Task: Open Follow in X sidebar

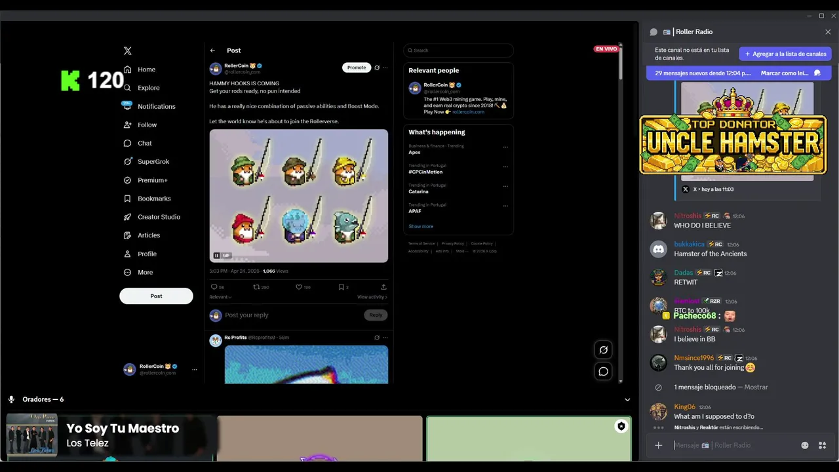Action: click(140, 125)
